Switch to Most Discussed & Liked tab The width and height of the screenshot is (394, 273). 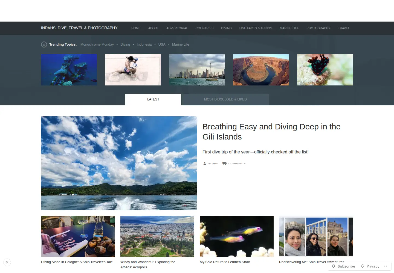click(225, 99)
